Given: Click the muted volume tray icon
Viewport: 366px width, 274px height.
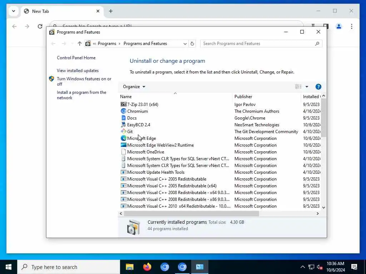Looking at the screenshot, I should pyautogui.click(x=320, y=267).
